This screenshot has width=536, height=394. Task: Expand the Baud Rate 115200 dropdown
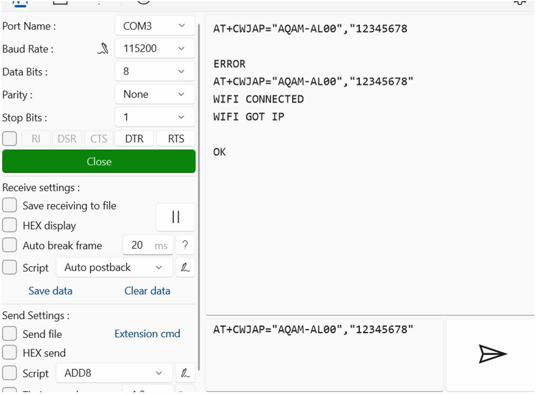point(155,49)
